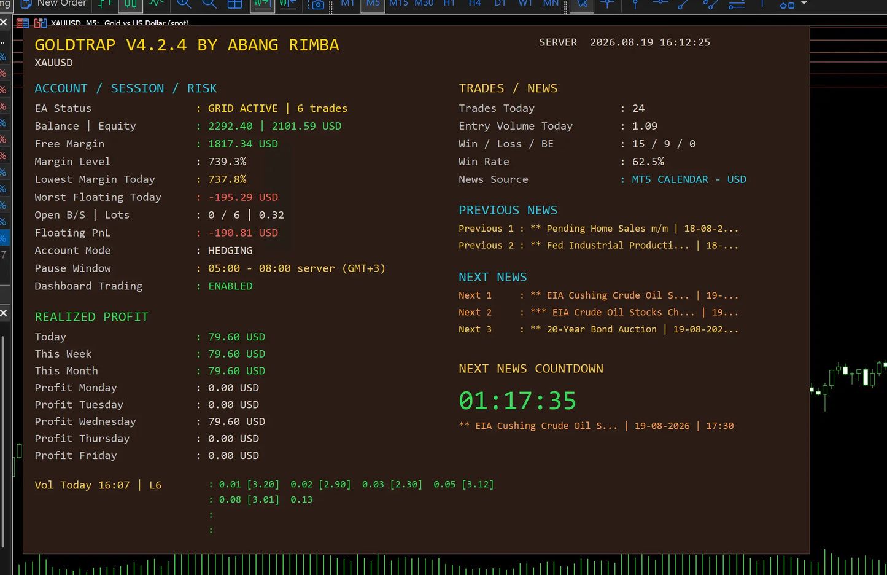Click the GOLDTRAP V4.2.4 dashboard title

coord(187,45)
